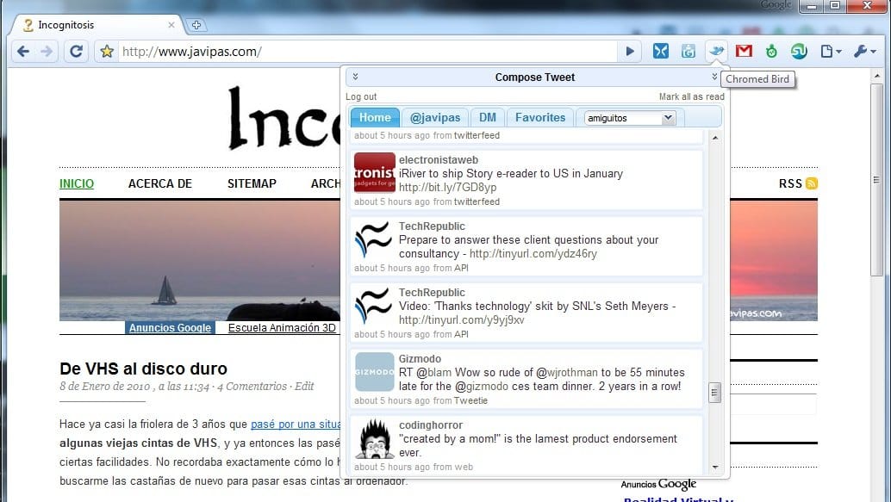Click the Chromed Bird extension icon
Viewport: 891px width, 502px height.
pyautogui.click(x=715, y=52)
